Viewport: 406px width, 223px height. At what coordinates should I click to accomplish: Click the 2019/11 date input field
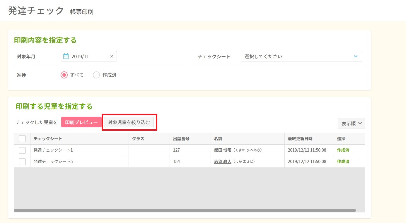coord(89,56)
